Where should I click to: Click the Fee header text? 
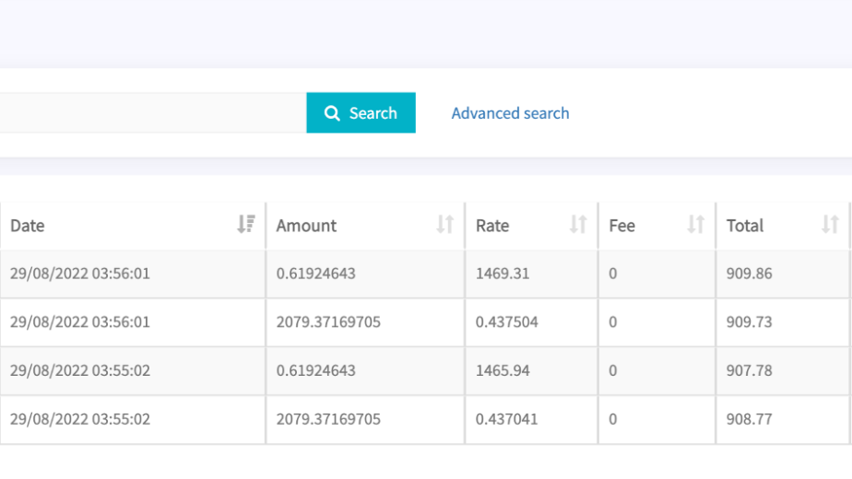621,226
